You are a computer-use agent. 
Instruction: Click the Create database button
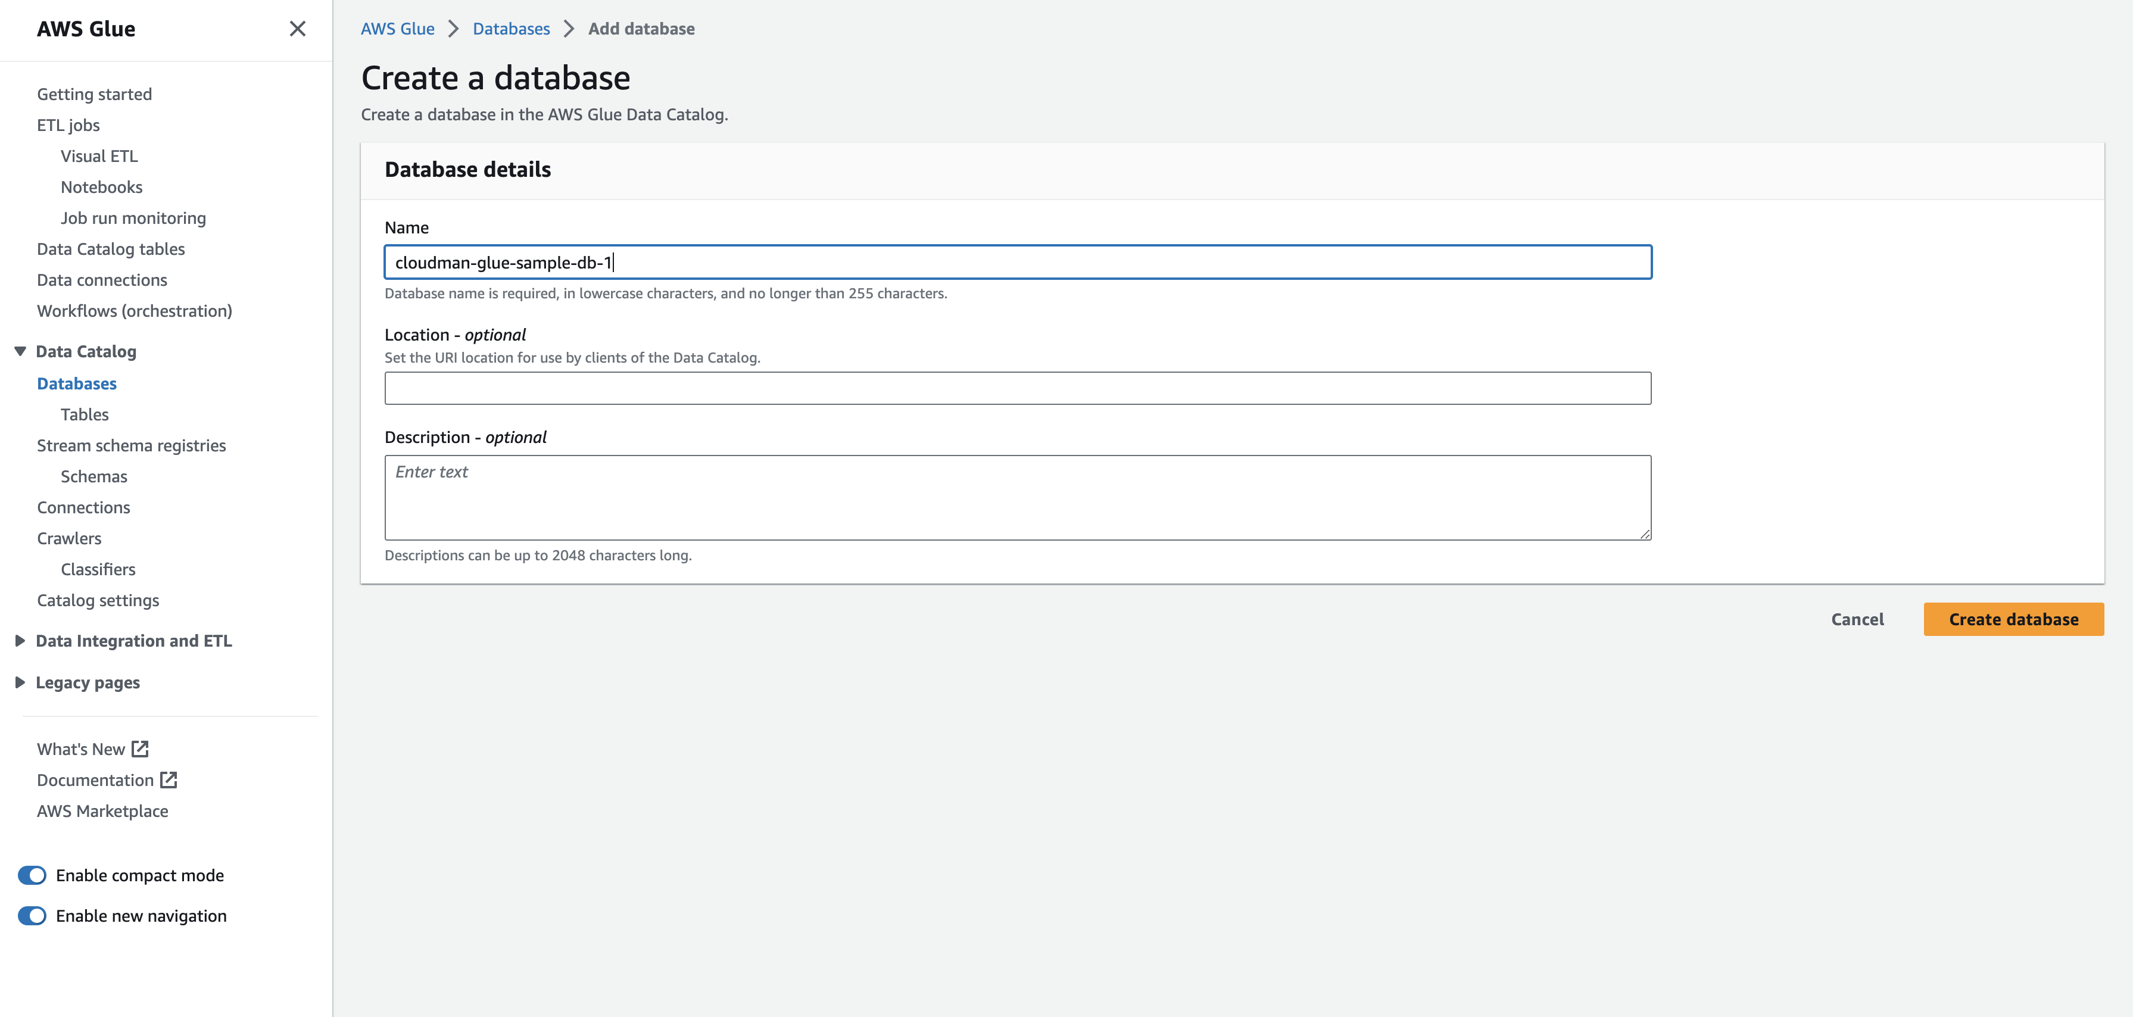coord(2013,619)
